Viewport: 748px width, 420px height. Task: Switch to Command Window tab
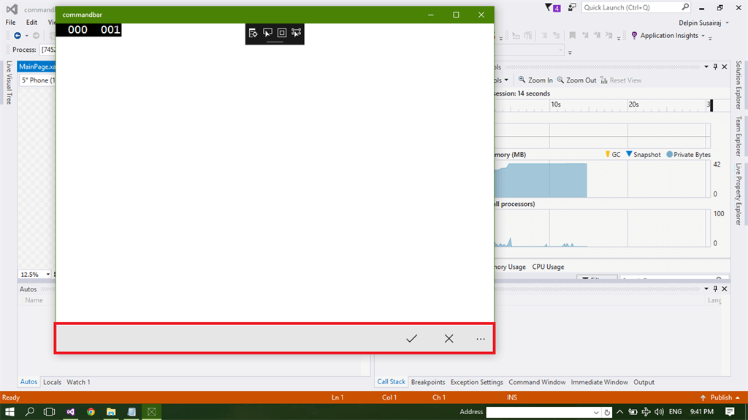(537, 382)
